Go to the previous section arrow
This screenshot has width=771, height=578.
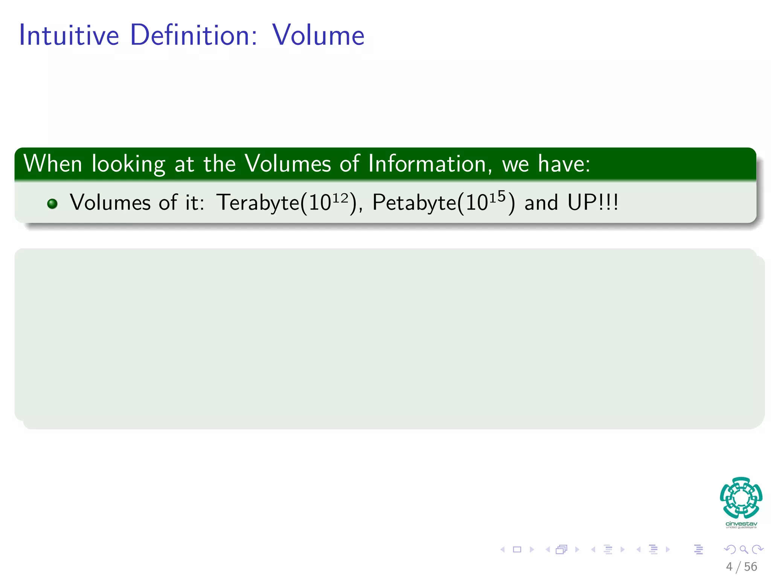(x=638, y=550)
